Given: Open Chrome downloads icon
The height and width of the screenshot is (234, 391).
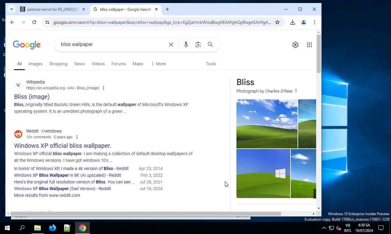Looking at the screenshot, I should [x=293, y=22].
